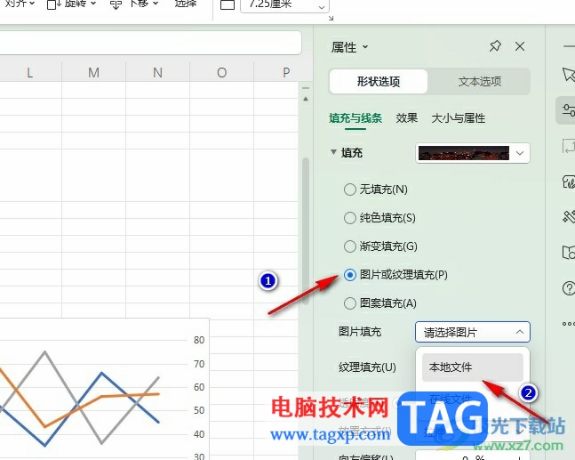The image size is (575, 460).
Task: Click the formula bar input field
Action: 150,43
